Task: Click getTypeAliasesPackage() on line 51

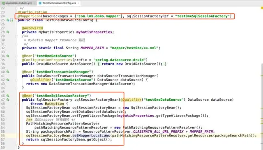Action: point(180,116)
